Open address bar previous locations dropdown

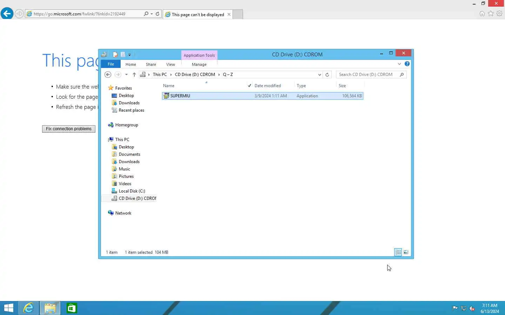coord(319,75)
